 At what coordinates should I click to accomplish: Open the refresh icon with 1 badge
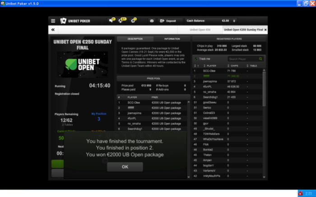click(x=134, y=20)
